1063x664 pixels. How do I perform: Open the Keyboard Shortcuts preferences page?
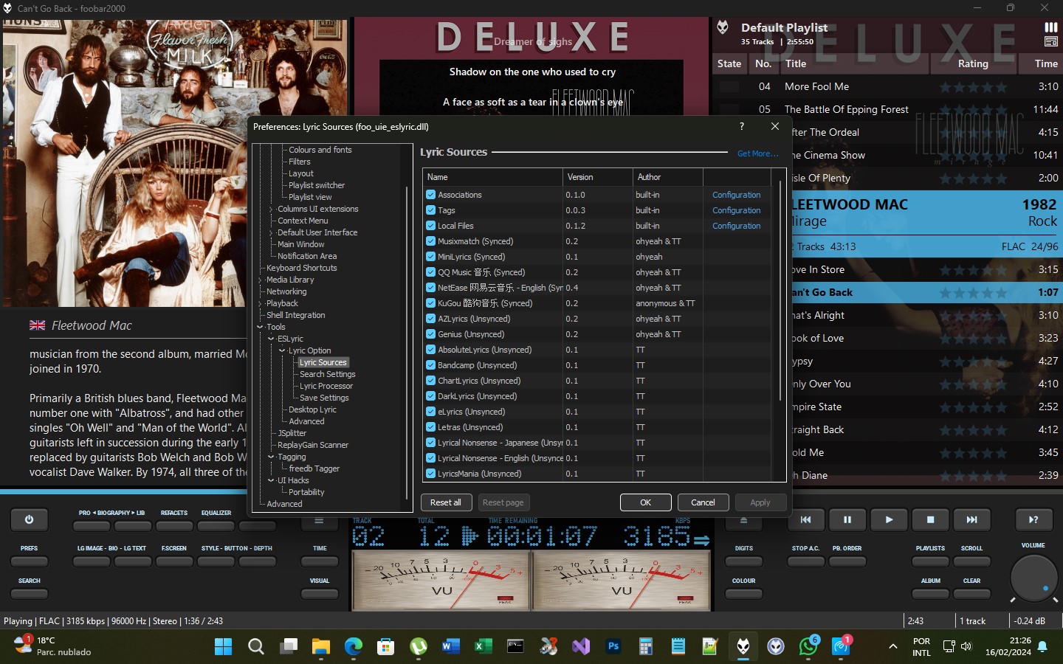click(x=301, y=268)
